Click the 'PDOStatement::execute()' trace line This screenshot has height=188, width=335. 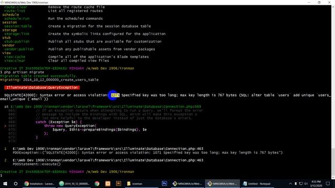coord(37,164)
